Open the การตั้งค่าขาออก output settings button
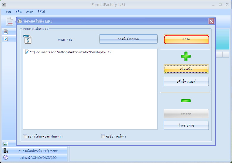Image resolution: width=232 pixels, height=163 pixels. click(128, 39)
